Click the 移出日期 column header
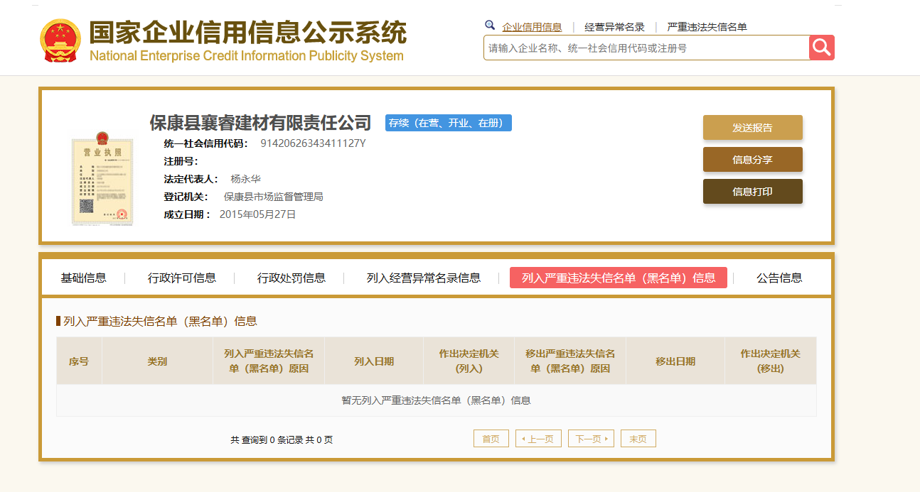This screenshot has height=492, width=920. tap(675, 361)
